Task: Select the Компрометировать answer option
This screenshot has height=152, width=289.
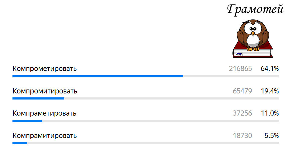Action: click(x=45, y=69)
